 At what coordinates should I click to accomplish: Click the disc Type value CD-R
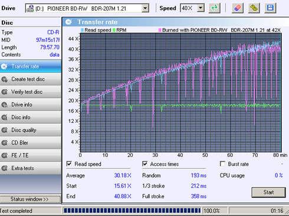pyautogui.click(x=53, y=32)
